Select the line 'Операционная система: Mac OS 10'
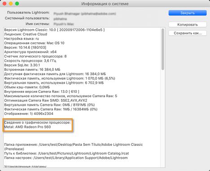Screen dimensions: 210x171 tap(34, 43)
